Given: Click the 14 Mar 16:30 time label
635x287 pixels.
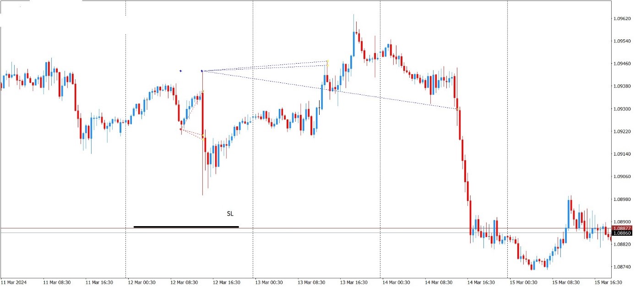Looking at the screenshot, I should 482,282.
